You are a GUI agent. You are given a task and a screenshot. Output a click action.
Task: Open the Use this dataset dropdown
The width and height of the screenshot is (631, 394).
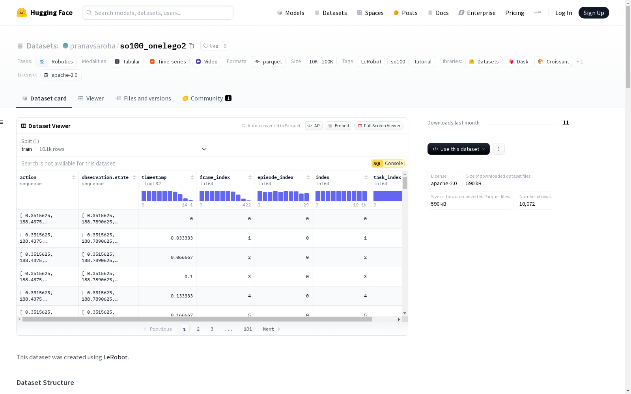tap(459, 149)
